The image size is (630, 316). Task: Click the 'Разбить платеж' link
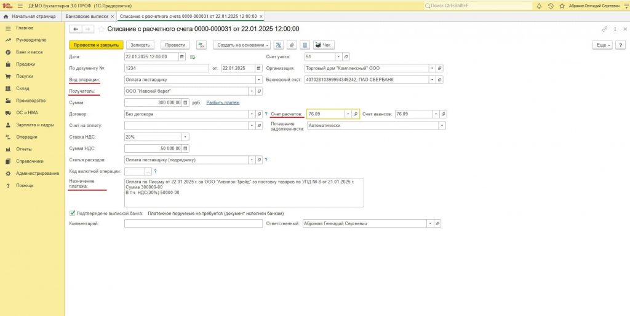coord(223,103)
